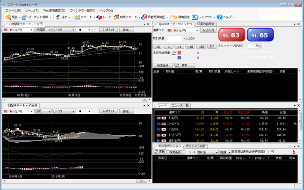Click the blue buy quantity icon
The width and height of the screenshot is (304, 190).
(x=179, y=58)
